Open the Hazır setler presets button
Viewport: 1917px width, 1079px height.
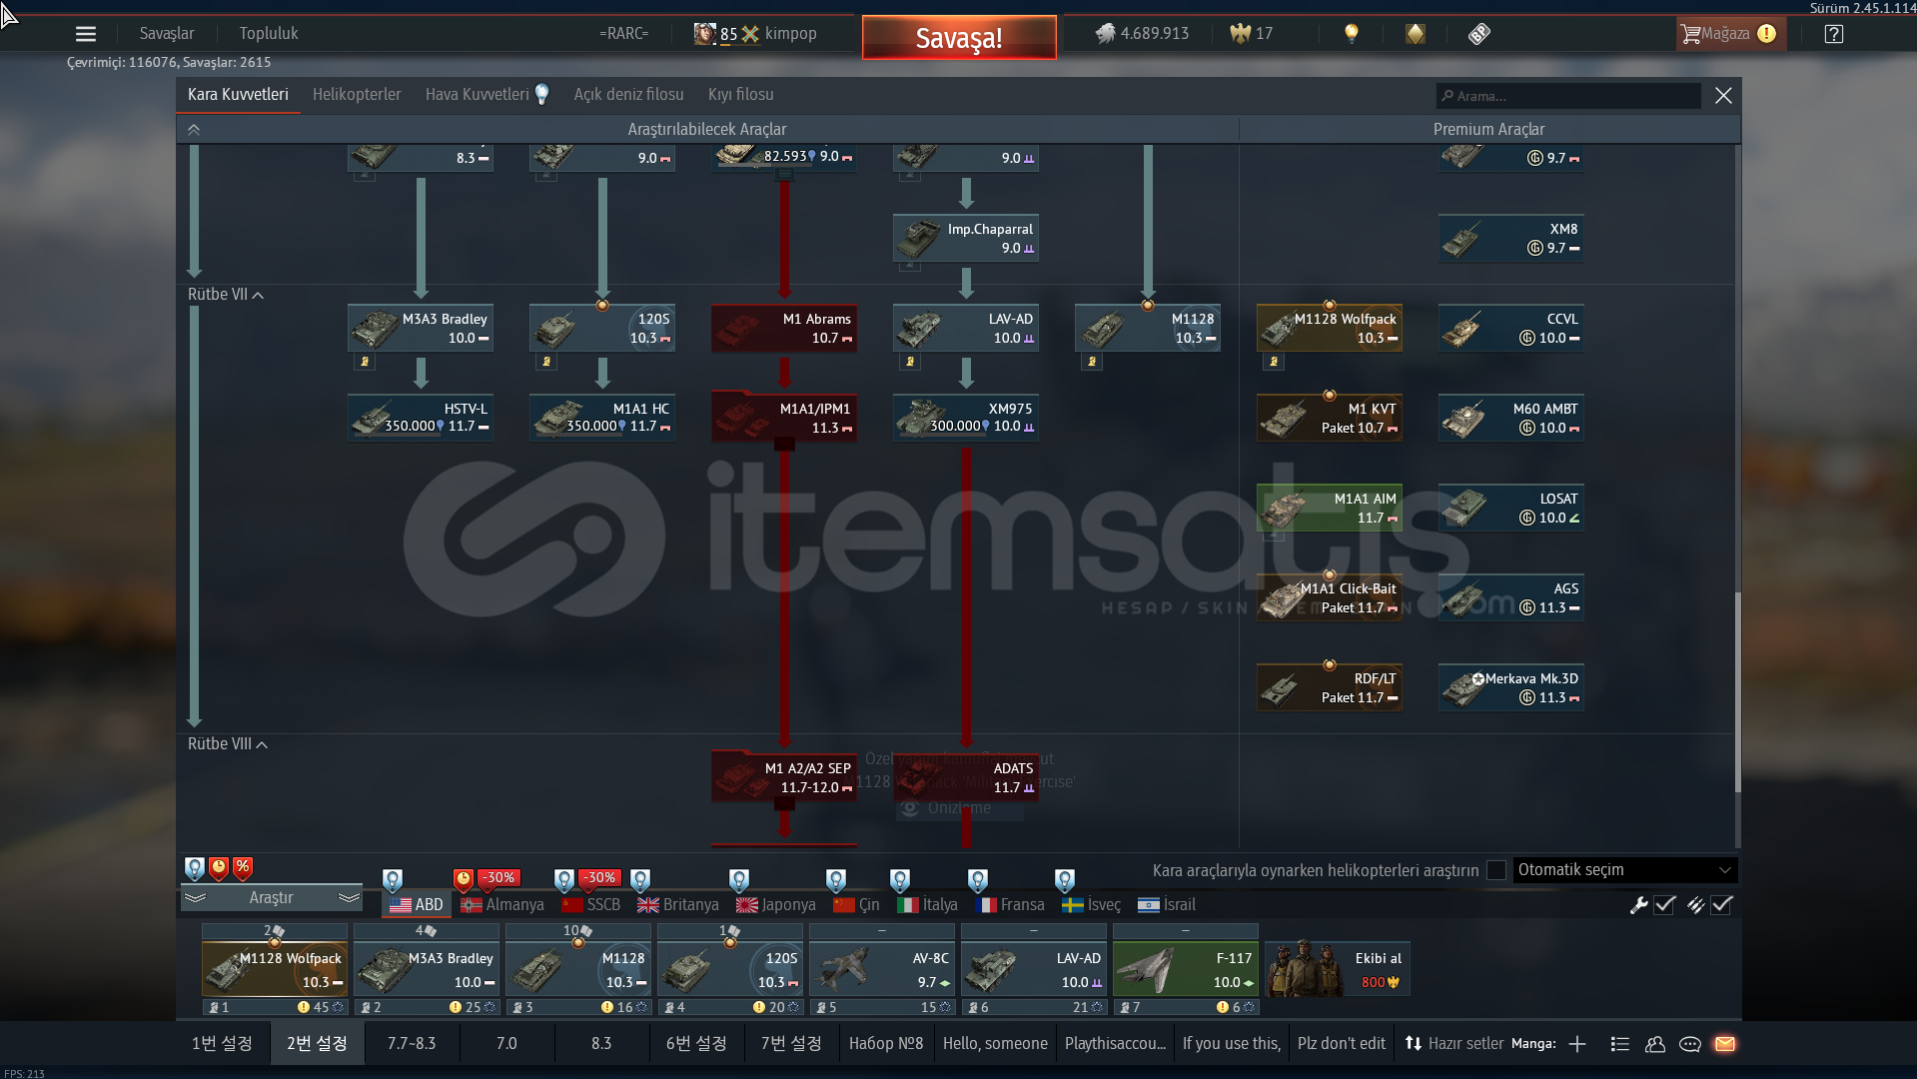(1453, 1043)
